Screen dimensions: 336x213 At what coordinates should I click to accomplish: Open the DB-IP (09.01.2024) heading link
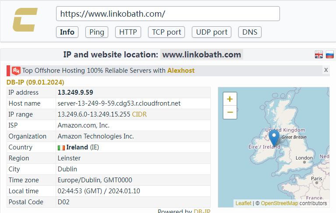[x=35, y=82]
